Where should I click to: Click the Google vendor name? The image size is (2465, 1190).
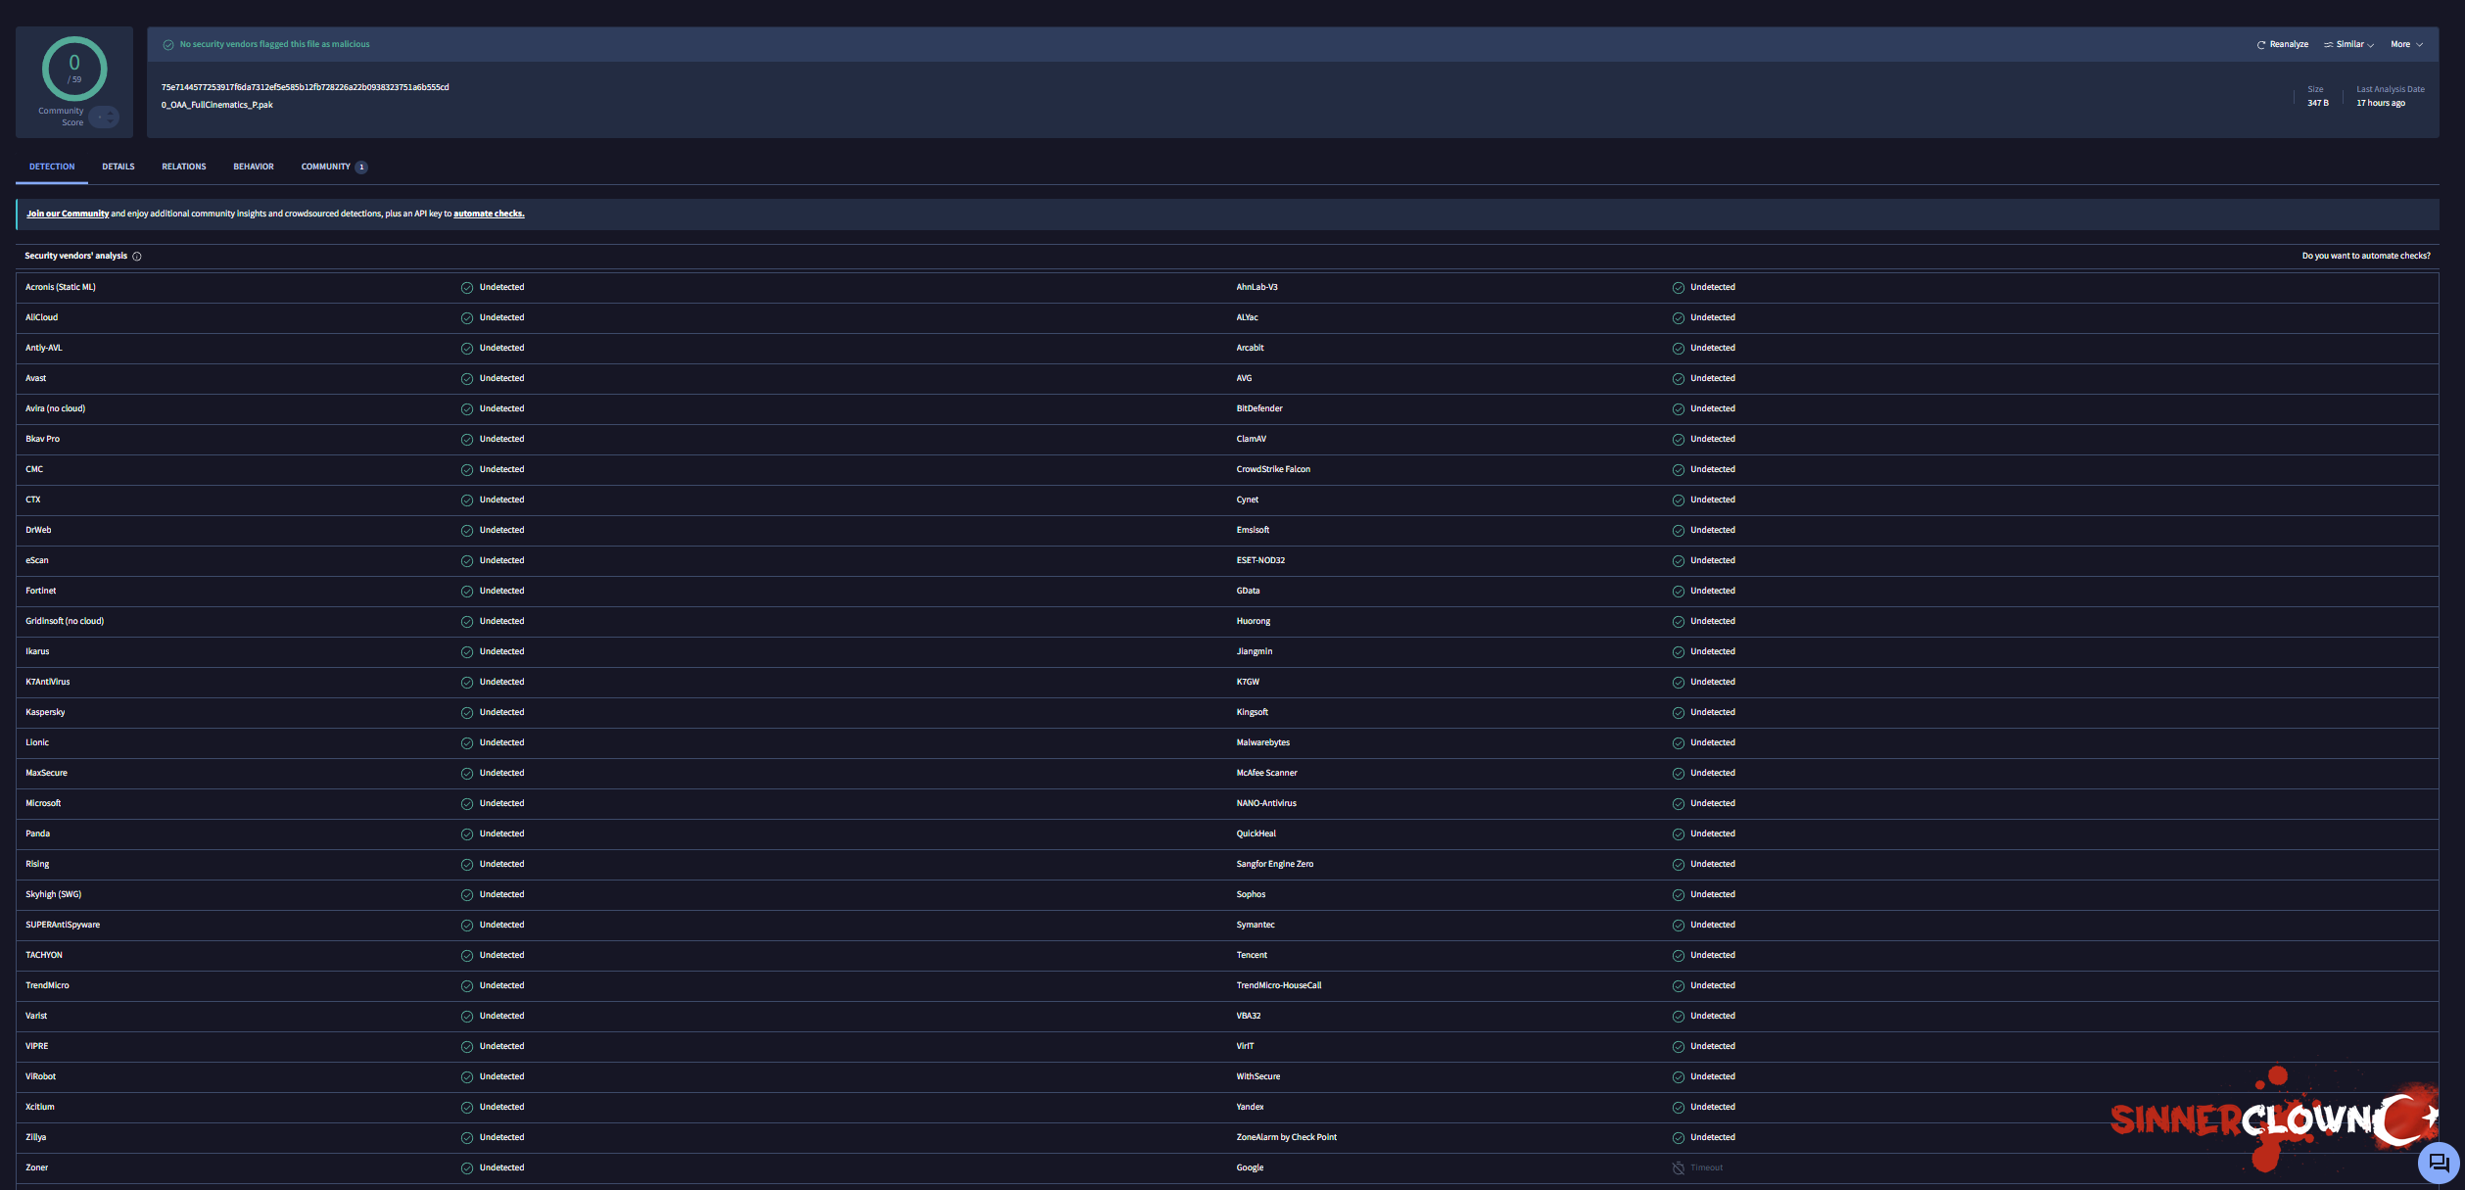pyautogui.click(x=1250, y=1167)
